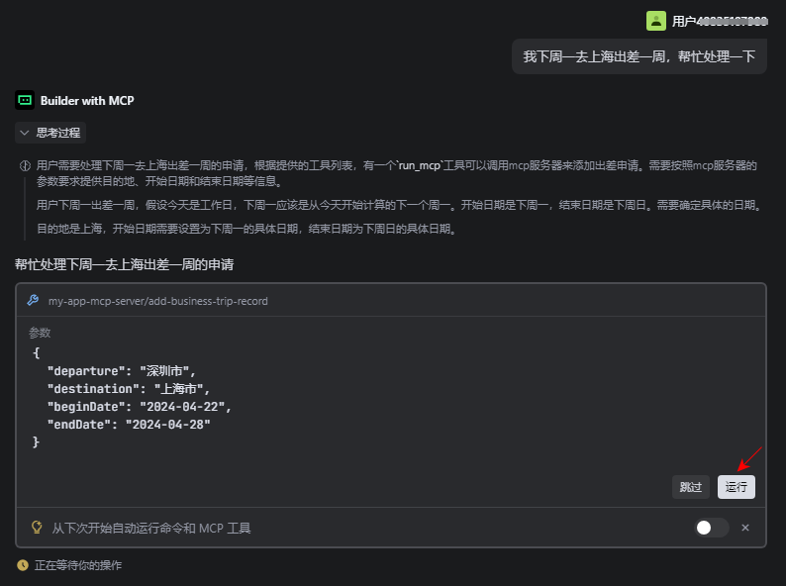Click the info icon beside thinking text
The height and width of the screenshot is (586, 786).
tap(25, 166)
